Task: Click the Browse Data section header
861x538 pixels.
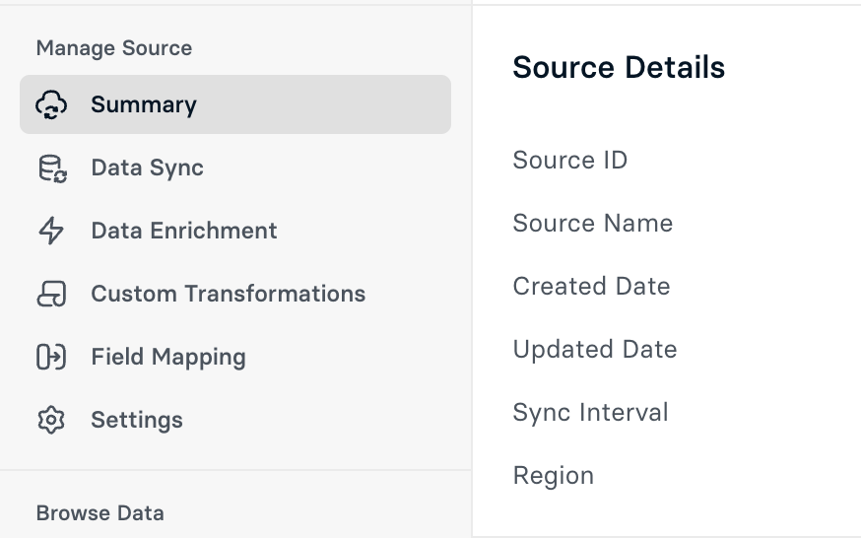Action: click(100, 513)
